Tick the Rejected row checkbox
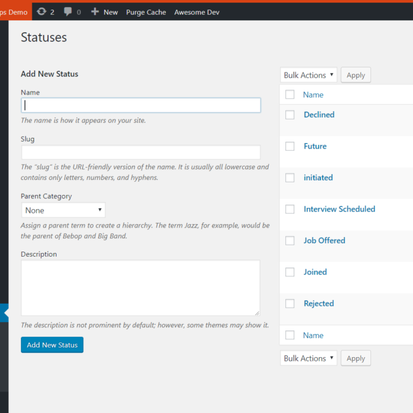 coord(290,304)
